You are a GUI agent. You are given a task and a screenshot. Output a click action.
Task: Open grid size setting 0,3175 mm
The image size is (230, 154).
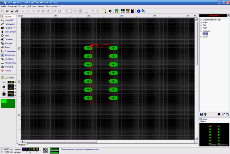[x=7, y=78]
